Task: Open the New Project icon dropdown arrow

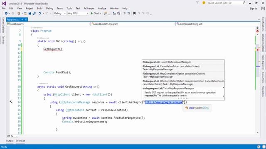Action: (x=22, y=13)
